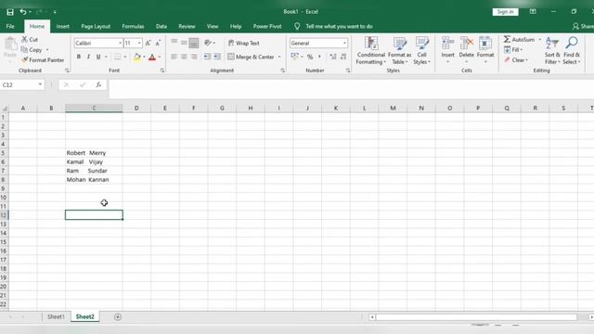Expand Merge & Center dropdown arrow

(x=279, y=57)
